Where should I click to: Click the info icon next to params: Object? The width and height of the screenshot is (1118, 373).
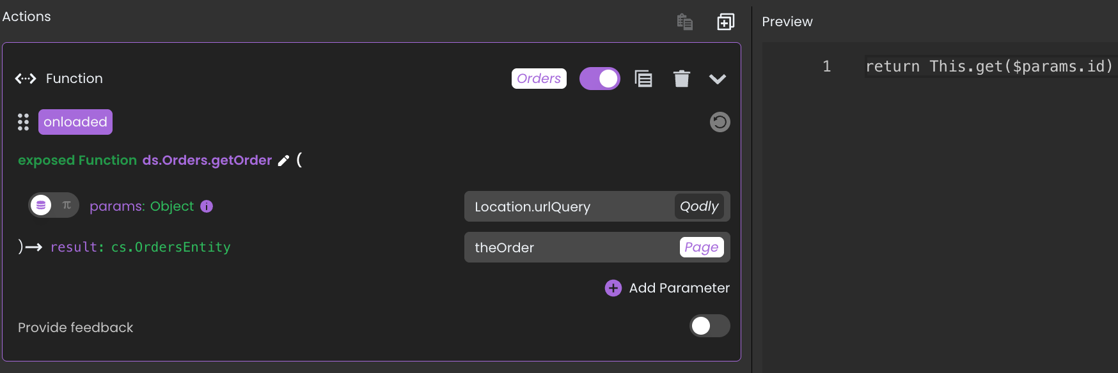point(207,206)
